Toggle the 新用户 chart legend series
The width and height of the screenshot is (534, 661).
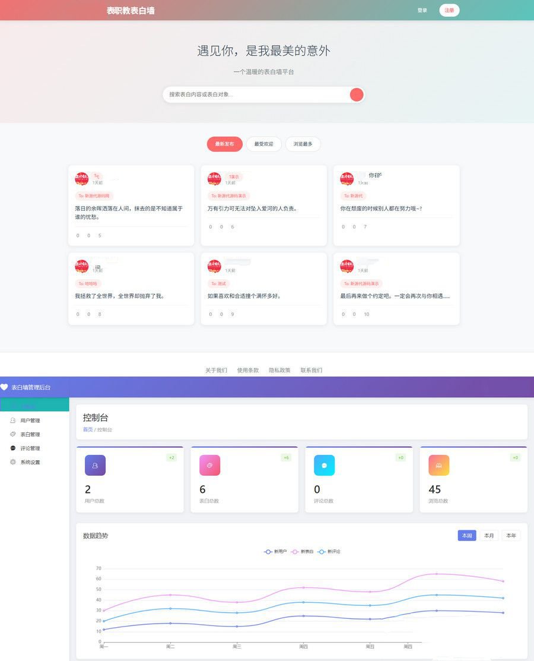(x=275, y=552)
